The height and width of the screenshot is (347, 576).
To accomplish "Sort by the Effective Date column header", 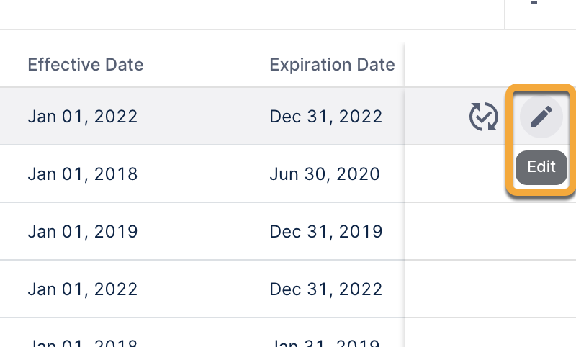I will (x=86, y=65).
